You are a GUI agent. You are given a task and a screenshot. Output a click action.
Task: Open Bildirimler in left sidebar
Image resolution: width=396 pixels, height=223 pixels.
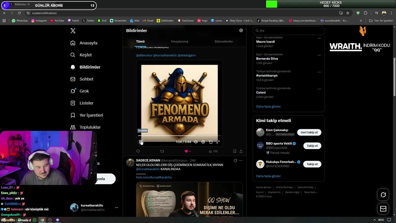click(x=85, y=67)
